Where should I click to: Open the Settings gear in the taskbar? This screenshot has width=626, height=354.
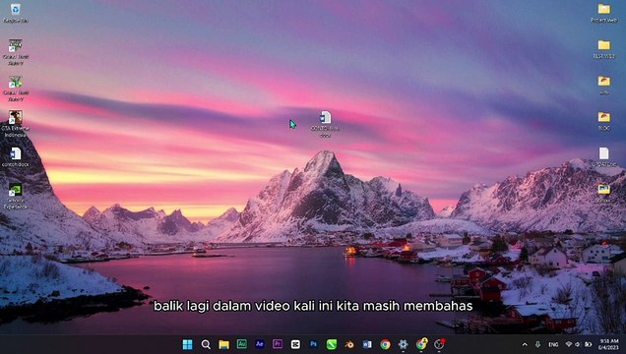tap(403, 344)
